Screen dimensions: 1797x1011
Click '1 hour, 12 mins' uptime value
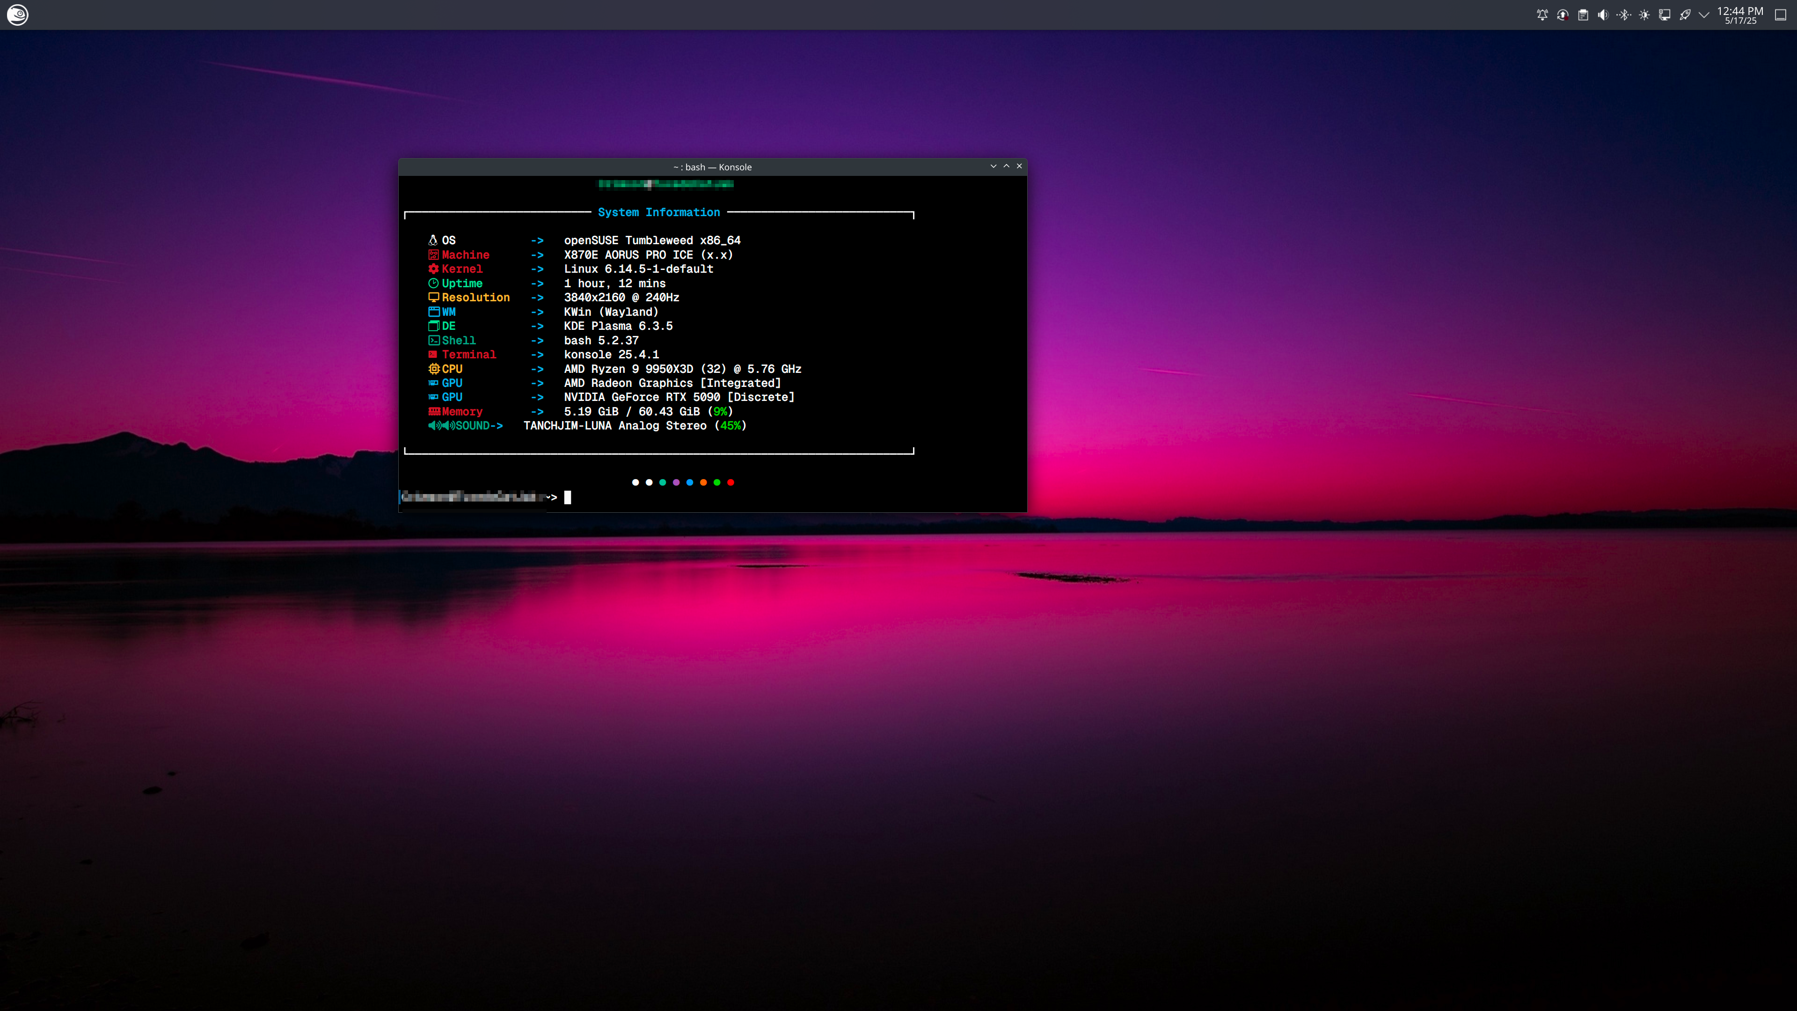pos(614,283)
